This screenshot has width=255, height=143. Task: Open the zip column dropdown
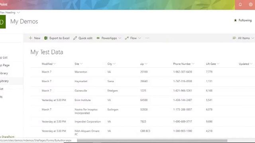[146, 64]
